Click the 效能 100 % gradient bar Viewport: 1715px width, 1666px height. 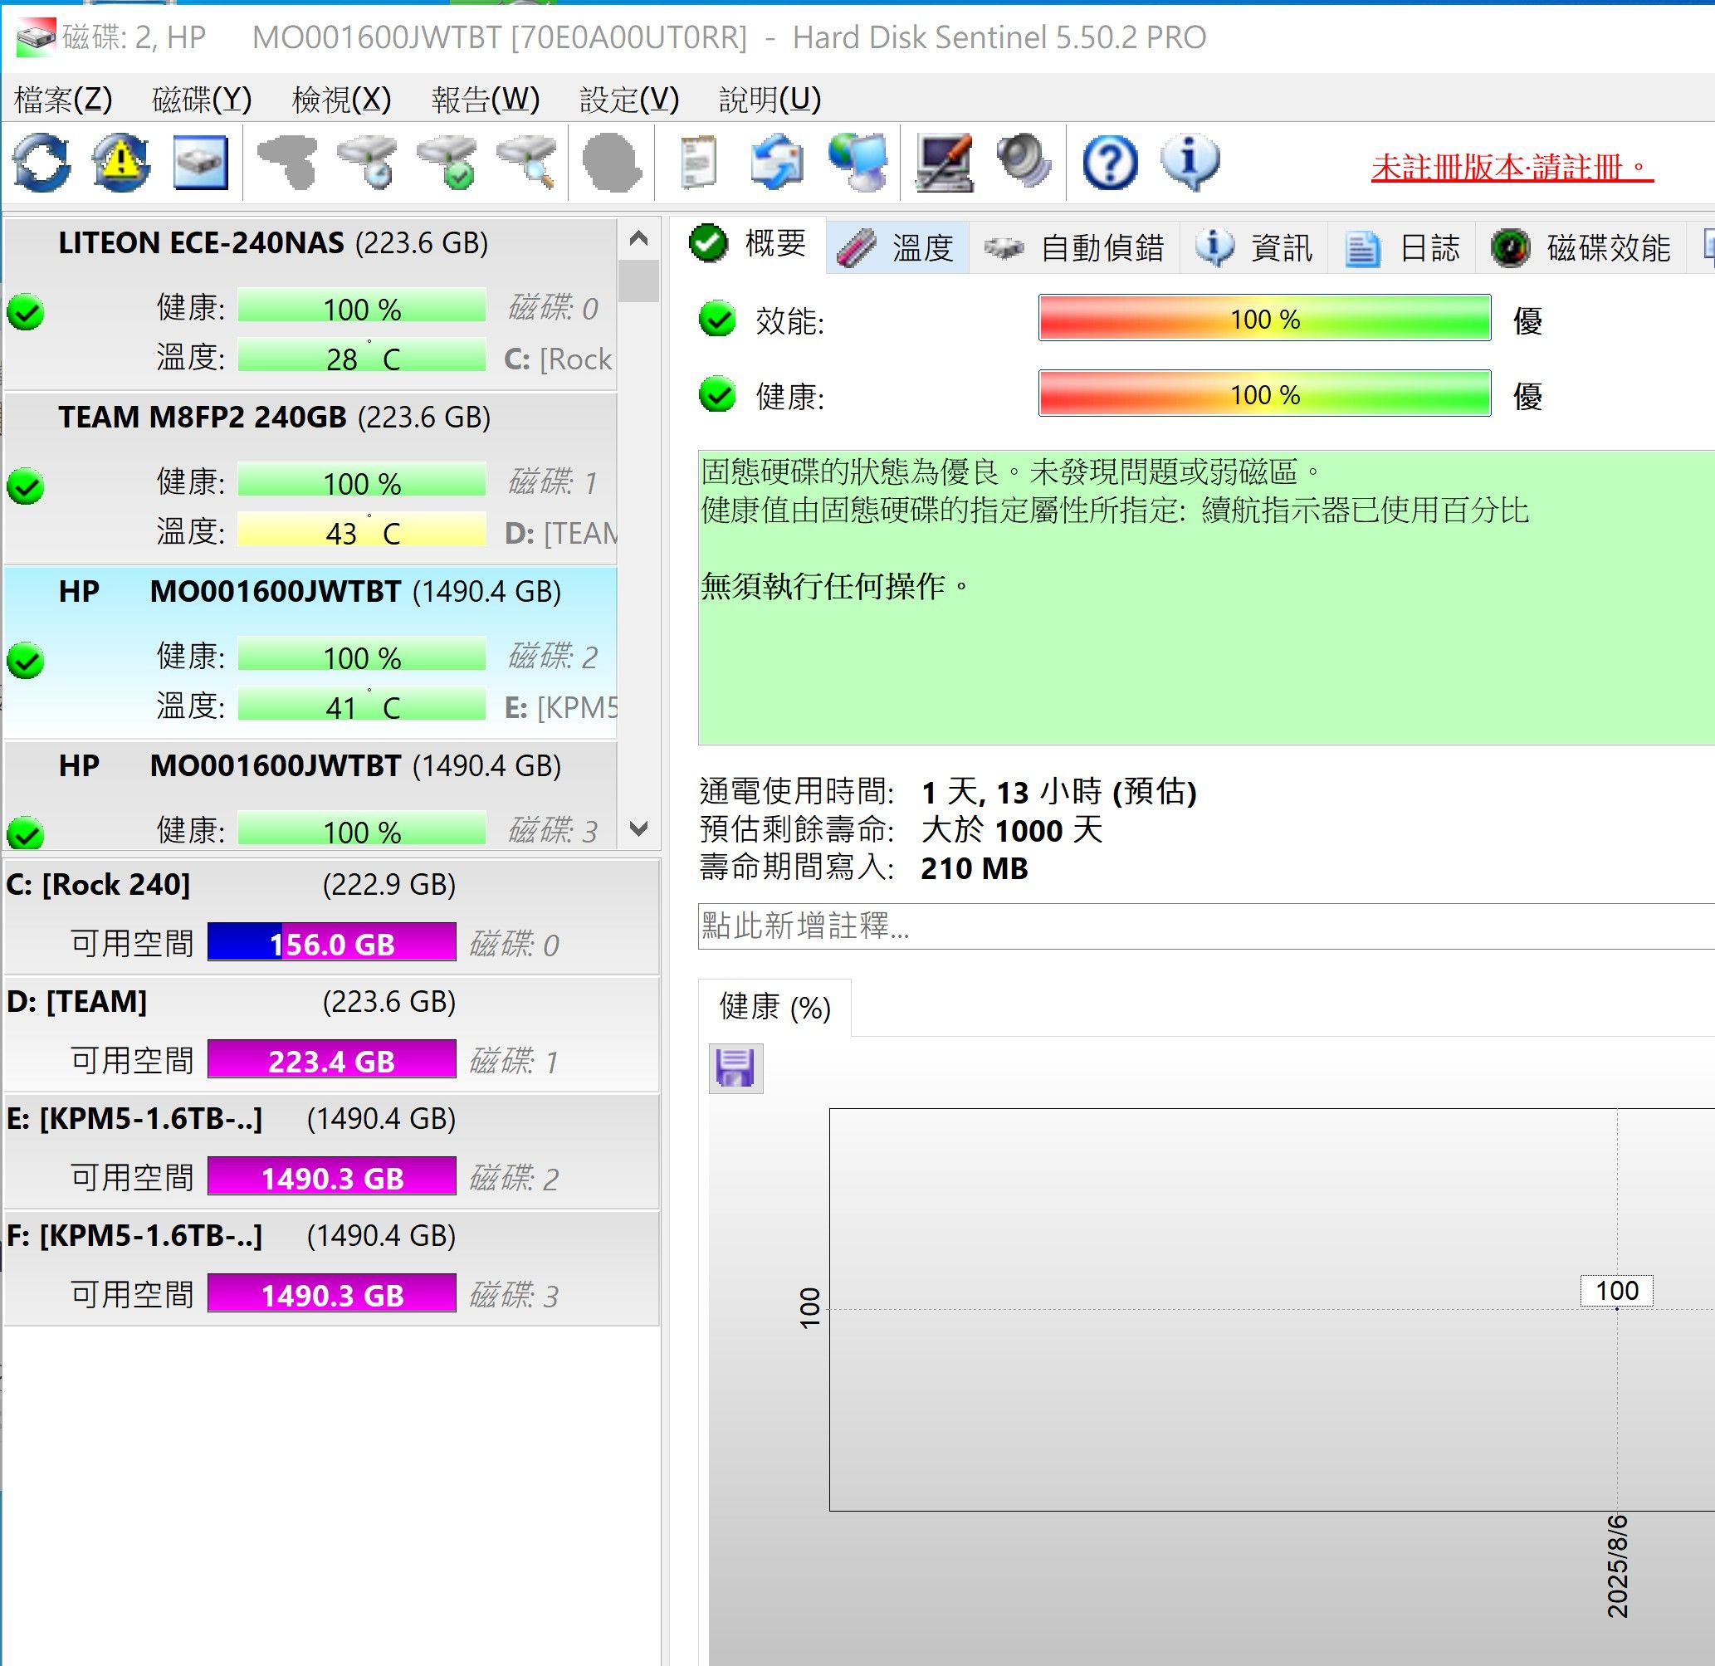[1264, 318]
